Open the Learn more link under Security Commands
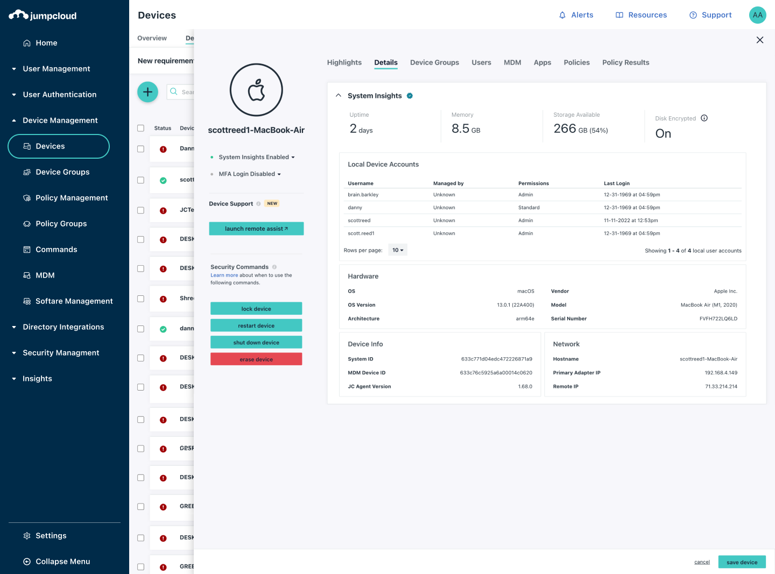 point(224,275)
